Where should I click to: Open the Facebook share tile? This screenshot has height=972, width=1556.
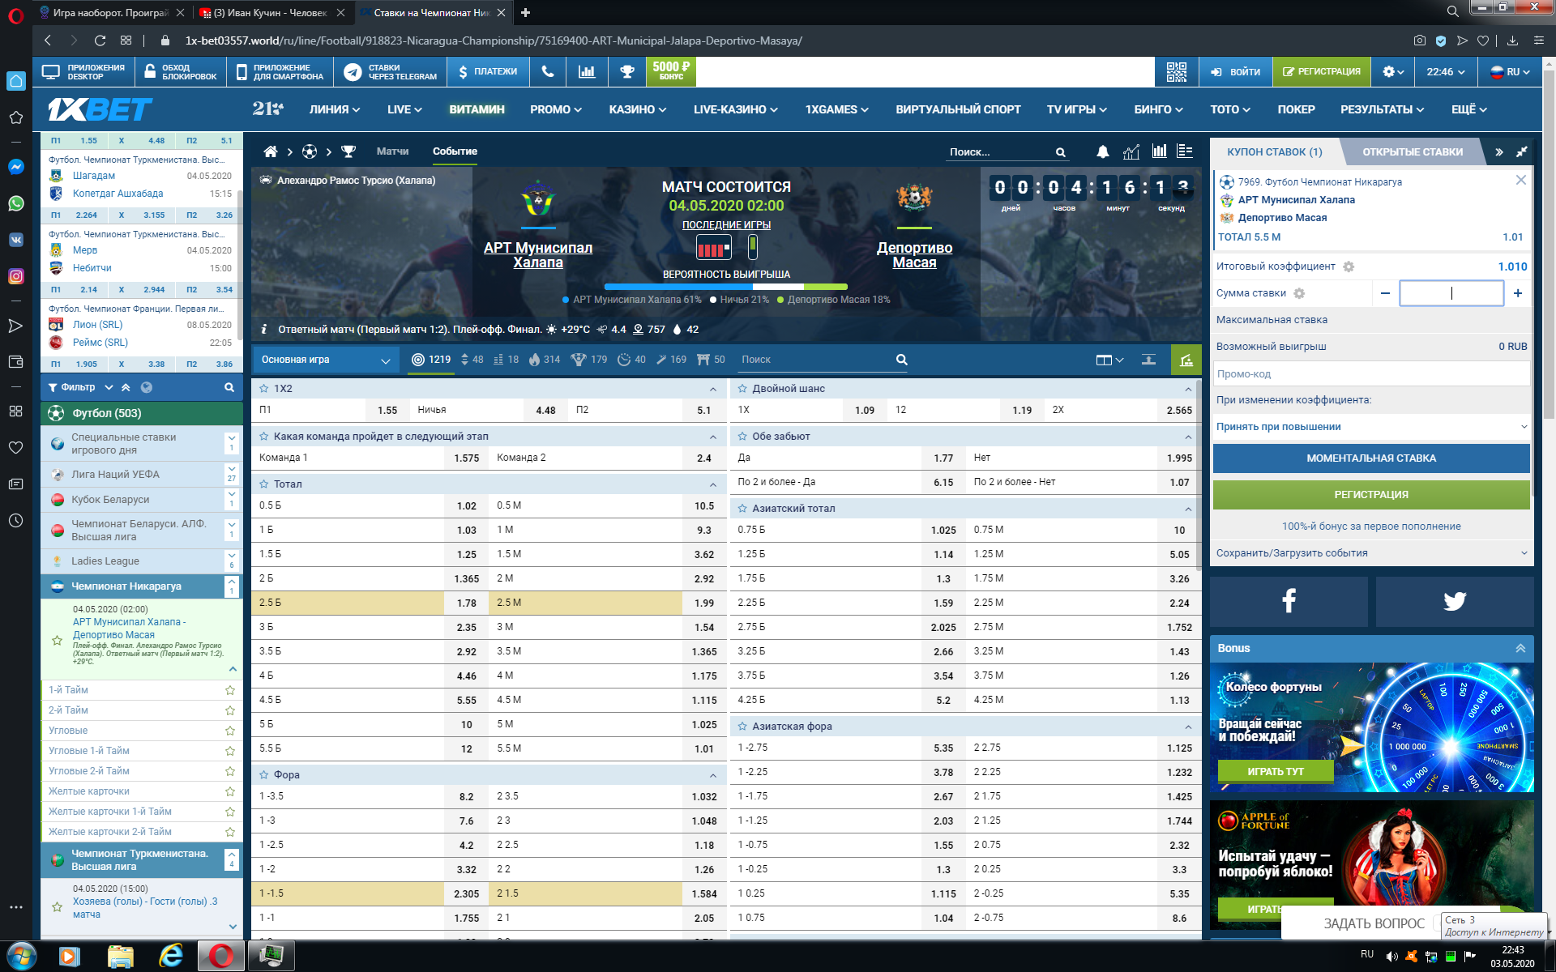point(1289,601)
